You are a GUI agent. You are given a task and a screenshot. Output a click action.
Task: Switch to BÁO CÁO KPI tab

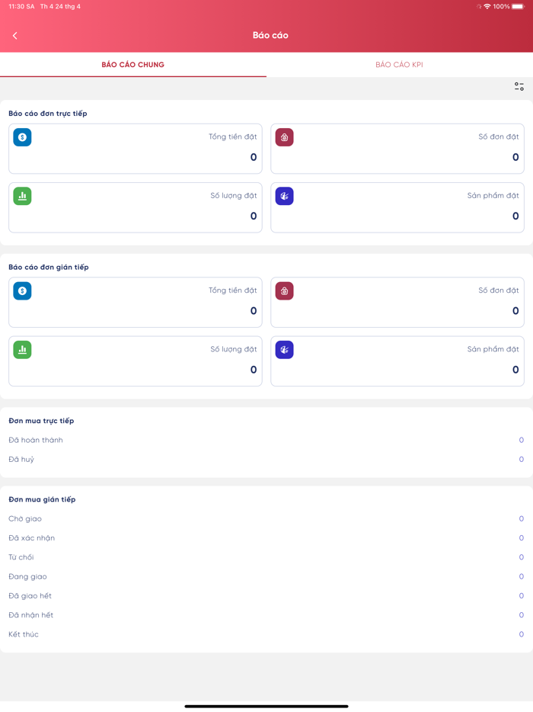[x=399, y=65]
